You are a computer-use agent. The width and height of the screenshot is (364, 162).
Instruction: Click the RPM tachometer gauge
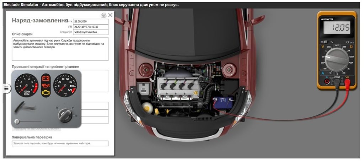coord(26,85)
